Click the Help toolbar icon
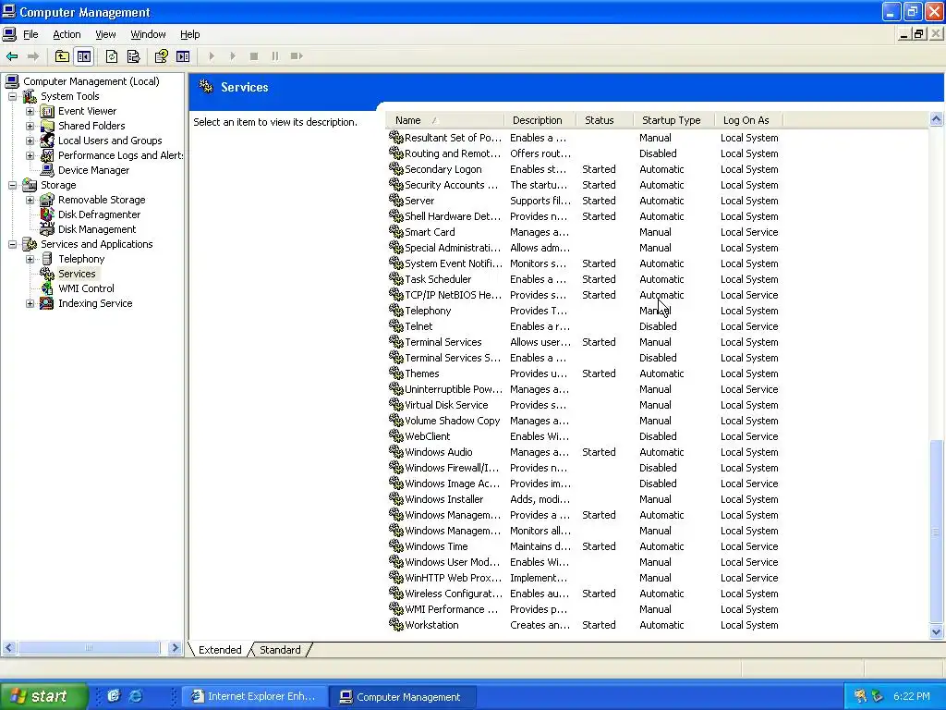The width and height of the screenshot is (946, 710). click(161, 56)
